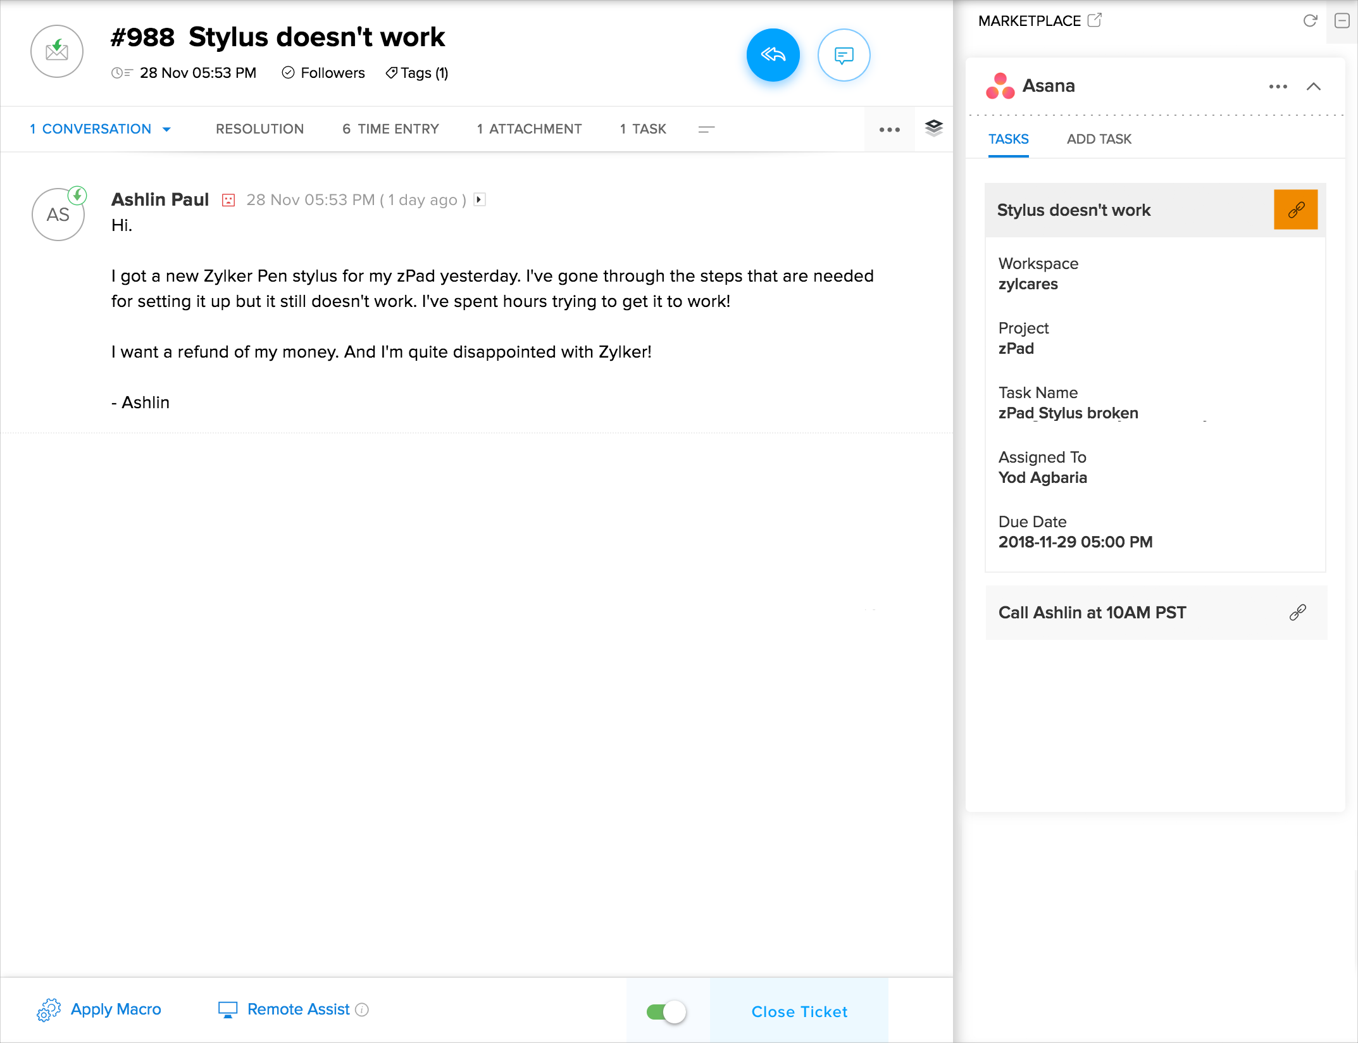
Task: Click the layers stack icon
Action: [933, 128]
